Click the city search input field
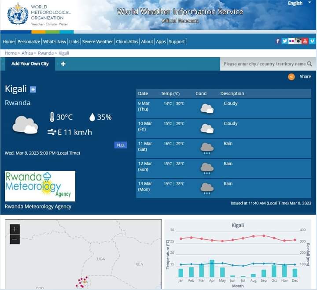 click(263, 64)
